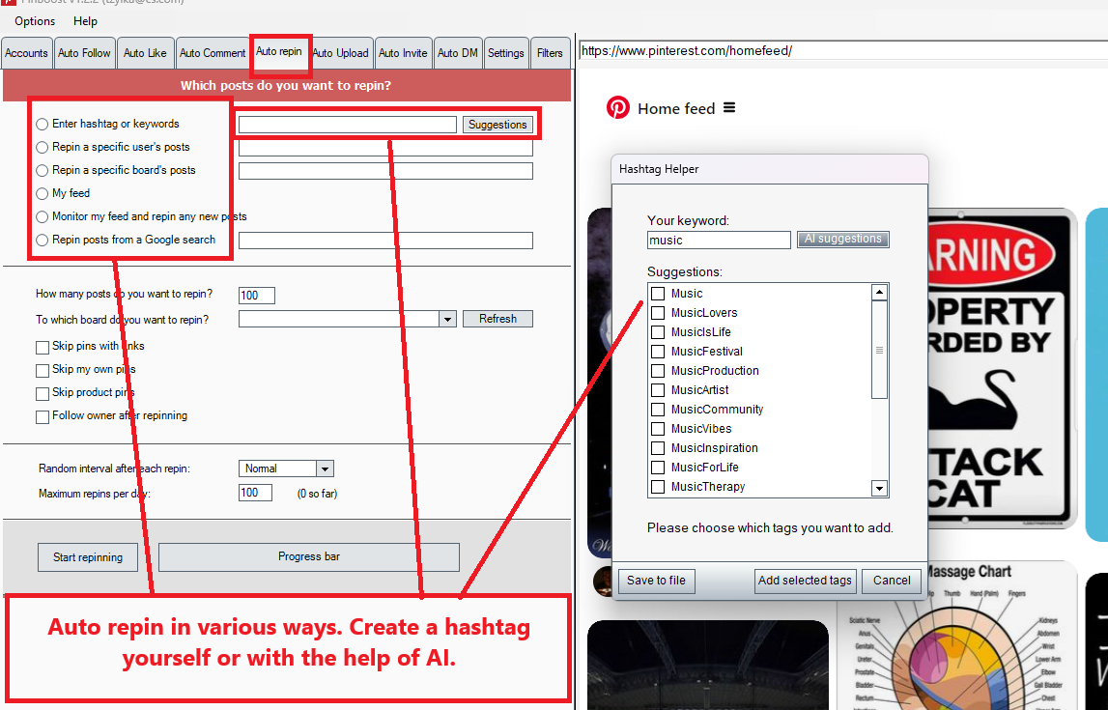Check MusicProduction in suggestions

click(x=658, y=371)
